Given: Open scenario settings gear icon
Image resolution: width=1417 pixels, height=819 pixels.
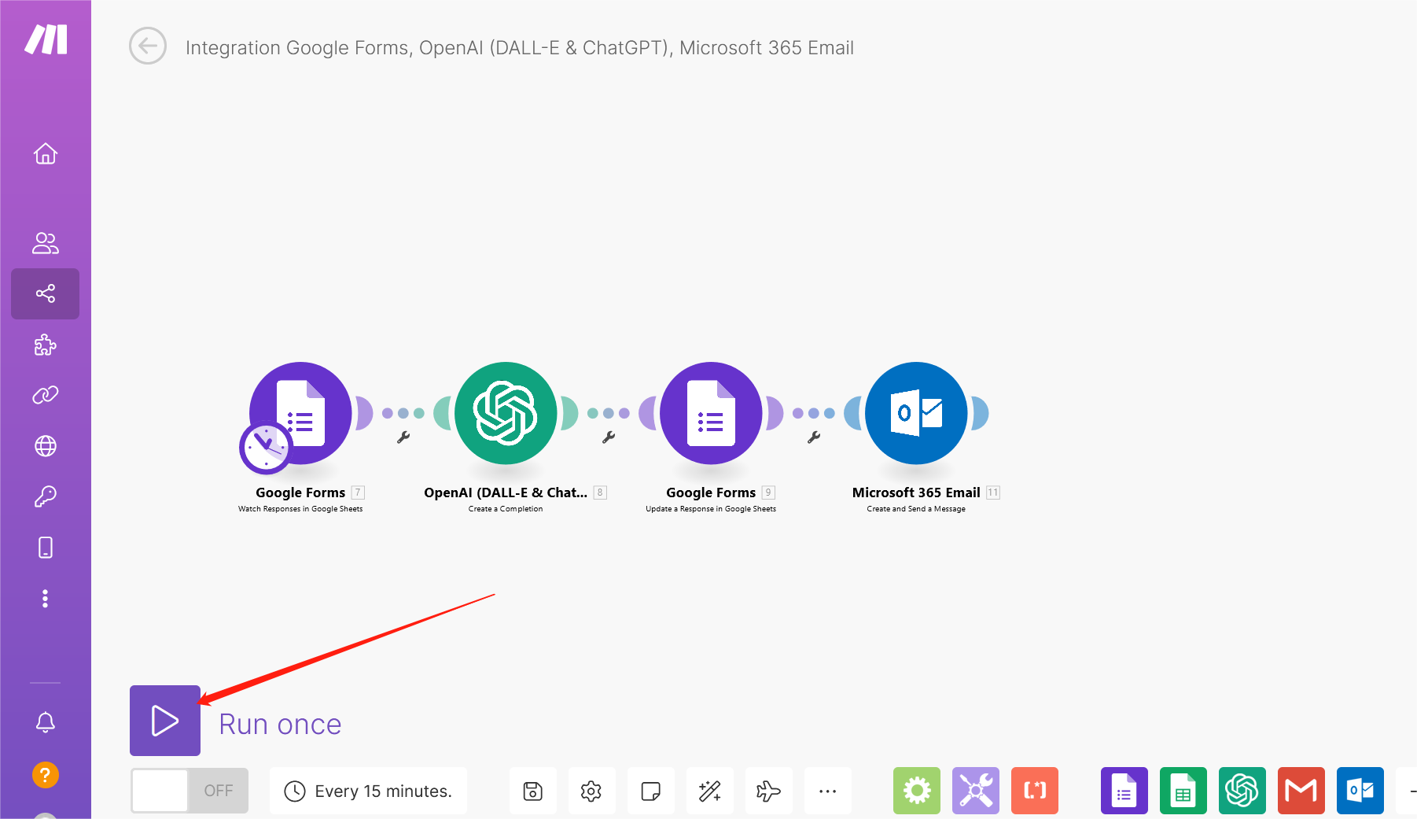Looking at the screenshot, I should [591, 791].
